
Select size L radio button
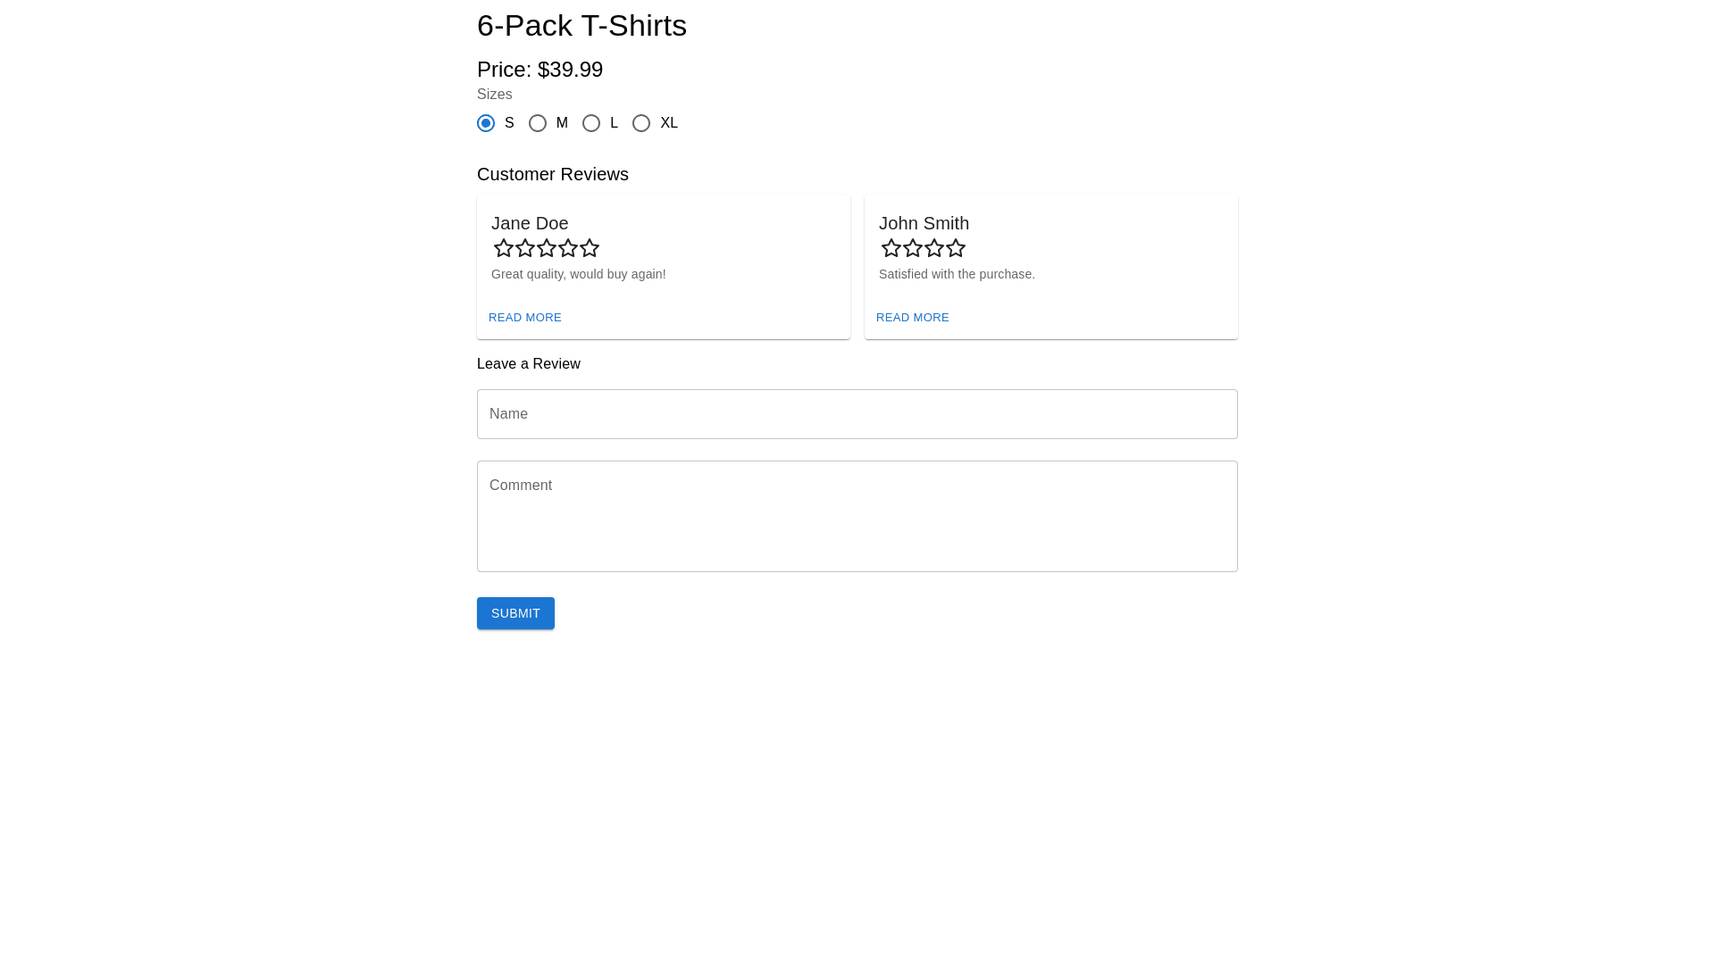[x=591, y=123]
